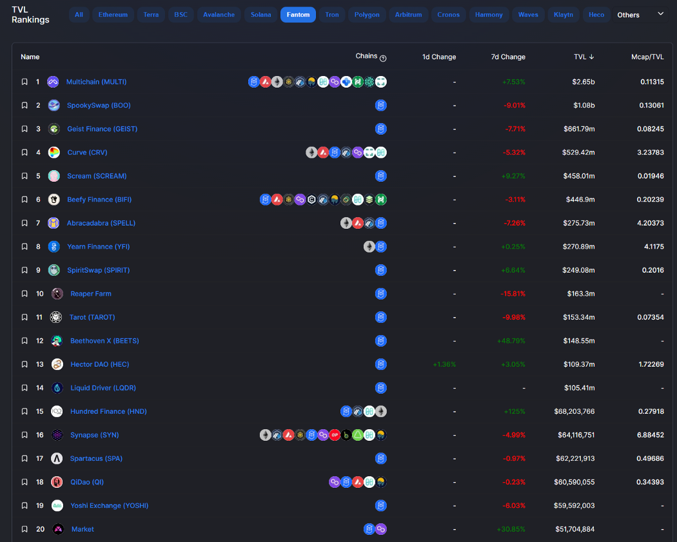Toggle bookmark for Geist Finance
Viewport: 677px width, 542px height.
25,129
